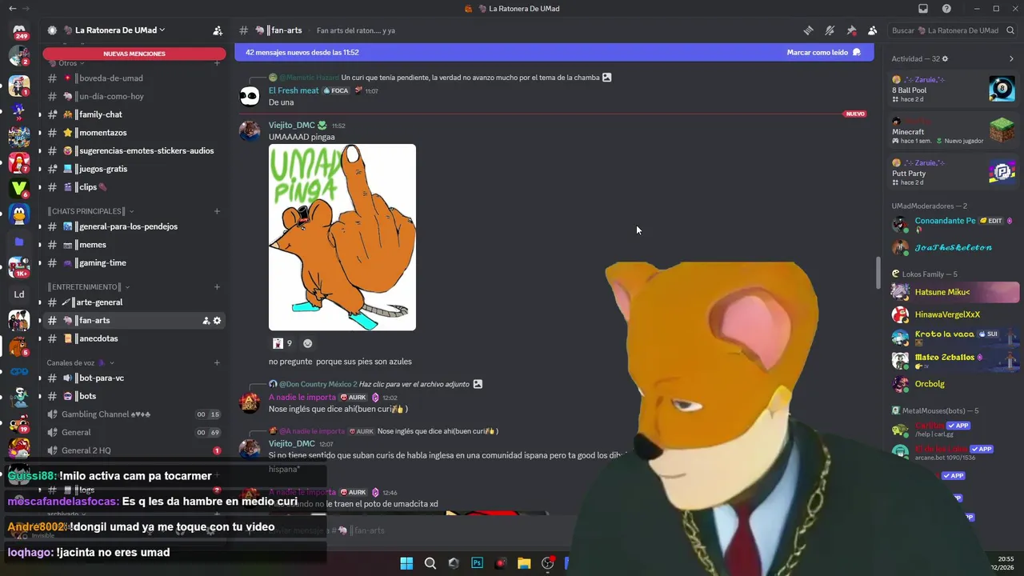The image size is (1024, 576).
Task: Open the clips channel
Action: coord(134,187)
